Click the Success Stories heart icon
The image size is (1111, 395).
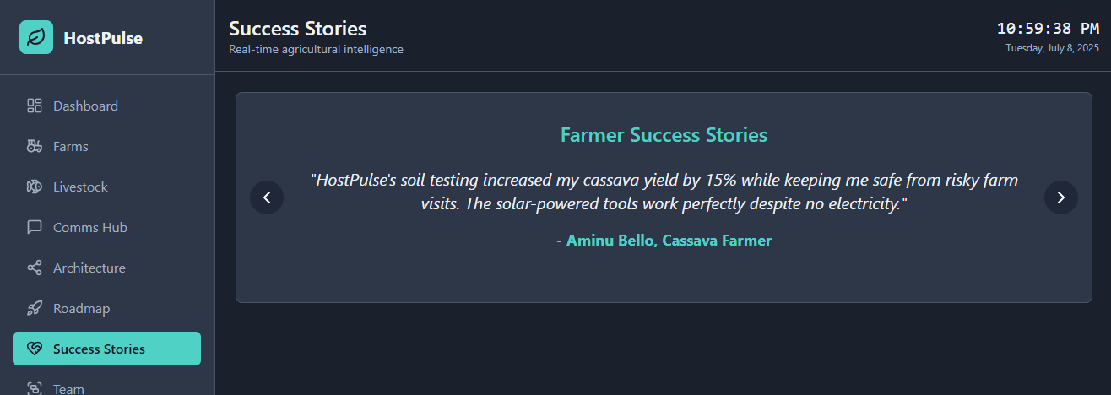tap(35, 349)
